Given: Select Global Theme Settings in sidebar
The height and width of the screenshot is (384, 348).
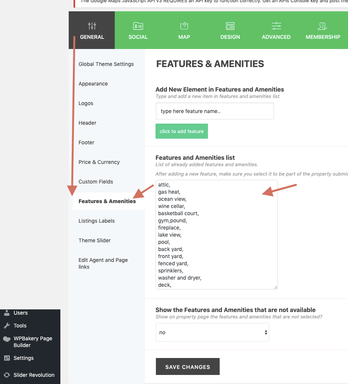Looking at the screenshot, I should tap(106, 64).
